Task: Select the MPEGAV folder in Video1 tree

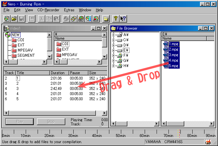Action: coord(25,50)
